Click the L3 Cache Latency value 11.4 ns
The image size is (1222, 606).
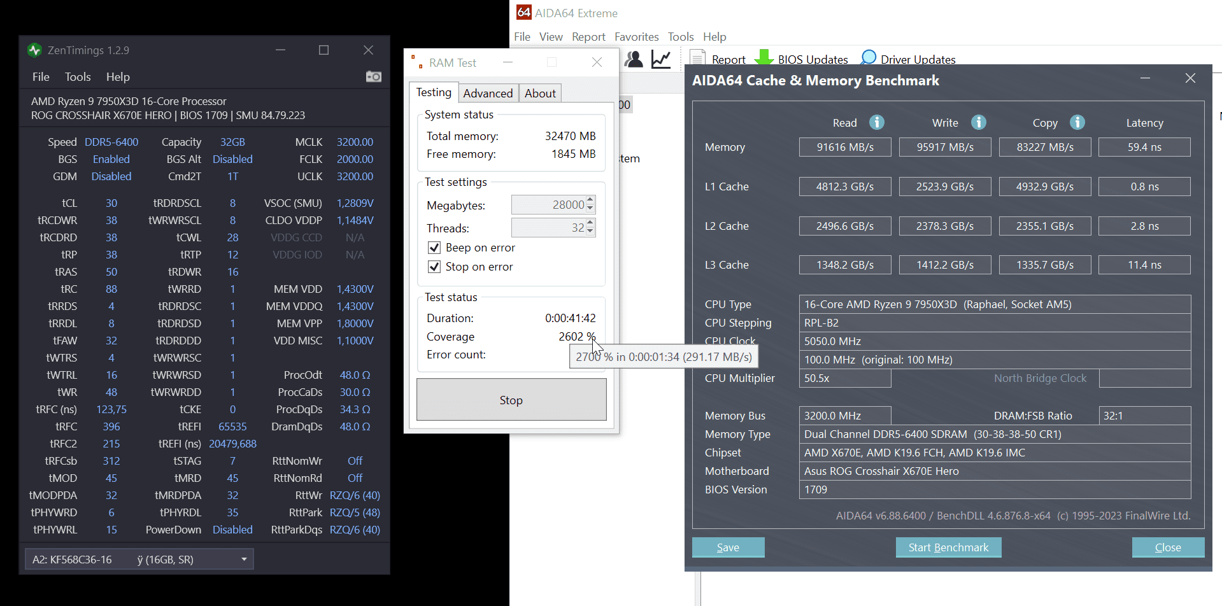pyautogui.click(x=1145, y=265)
